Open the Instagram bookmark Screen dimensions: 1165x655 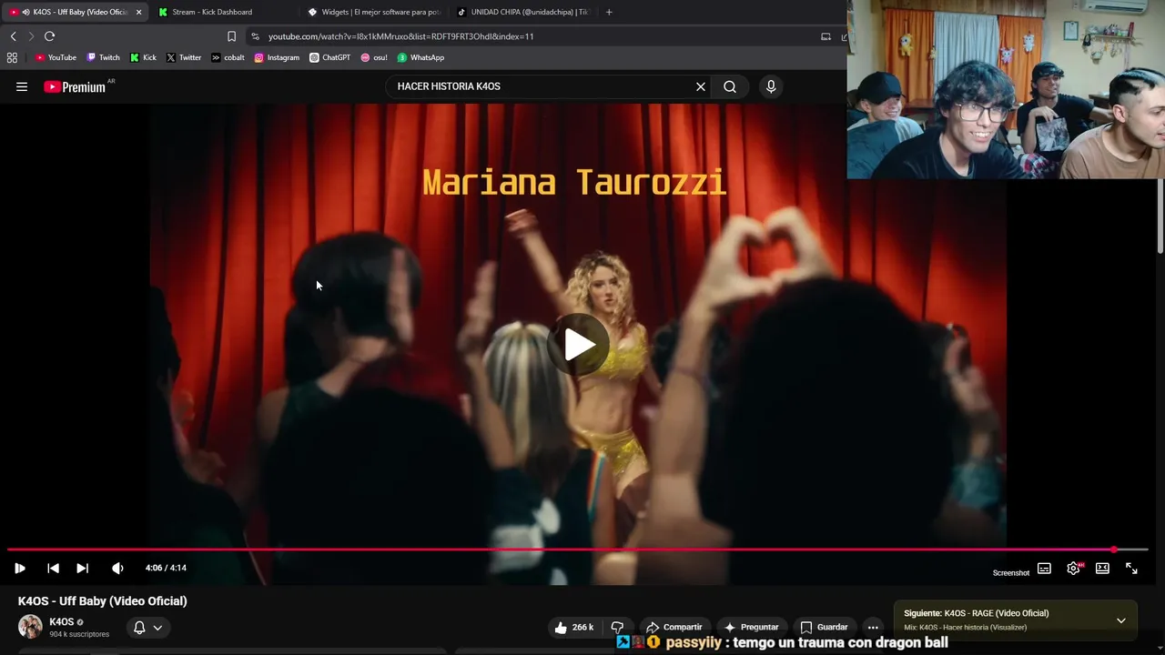click(277, 57)
